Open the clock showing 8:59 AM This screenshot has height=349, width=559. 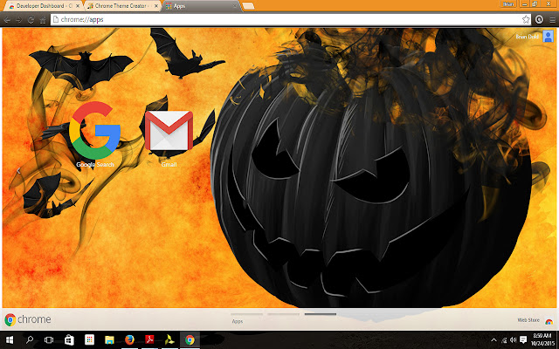pos(542,339)
